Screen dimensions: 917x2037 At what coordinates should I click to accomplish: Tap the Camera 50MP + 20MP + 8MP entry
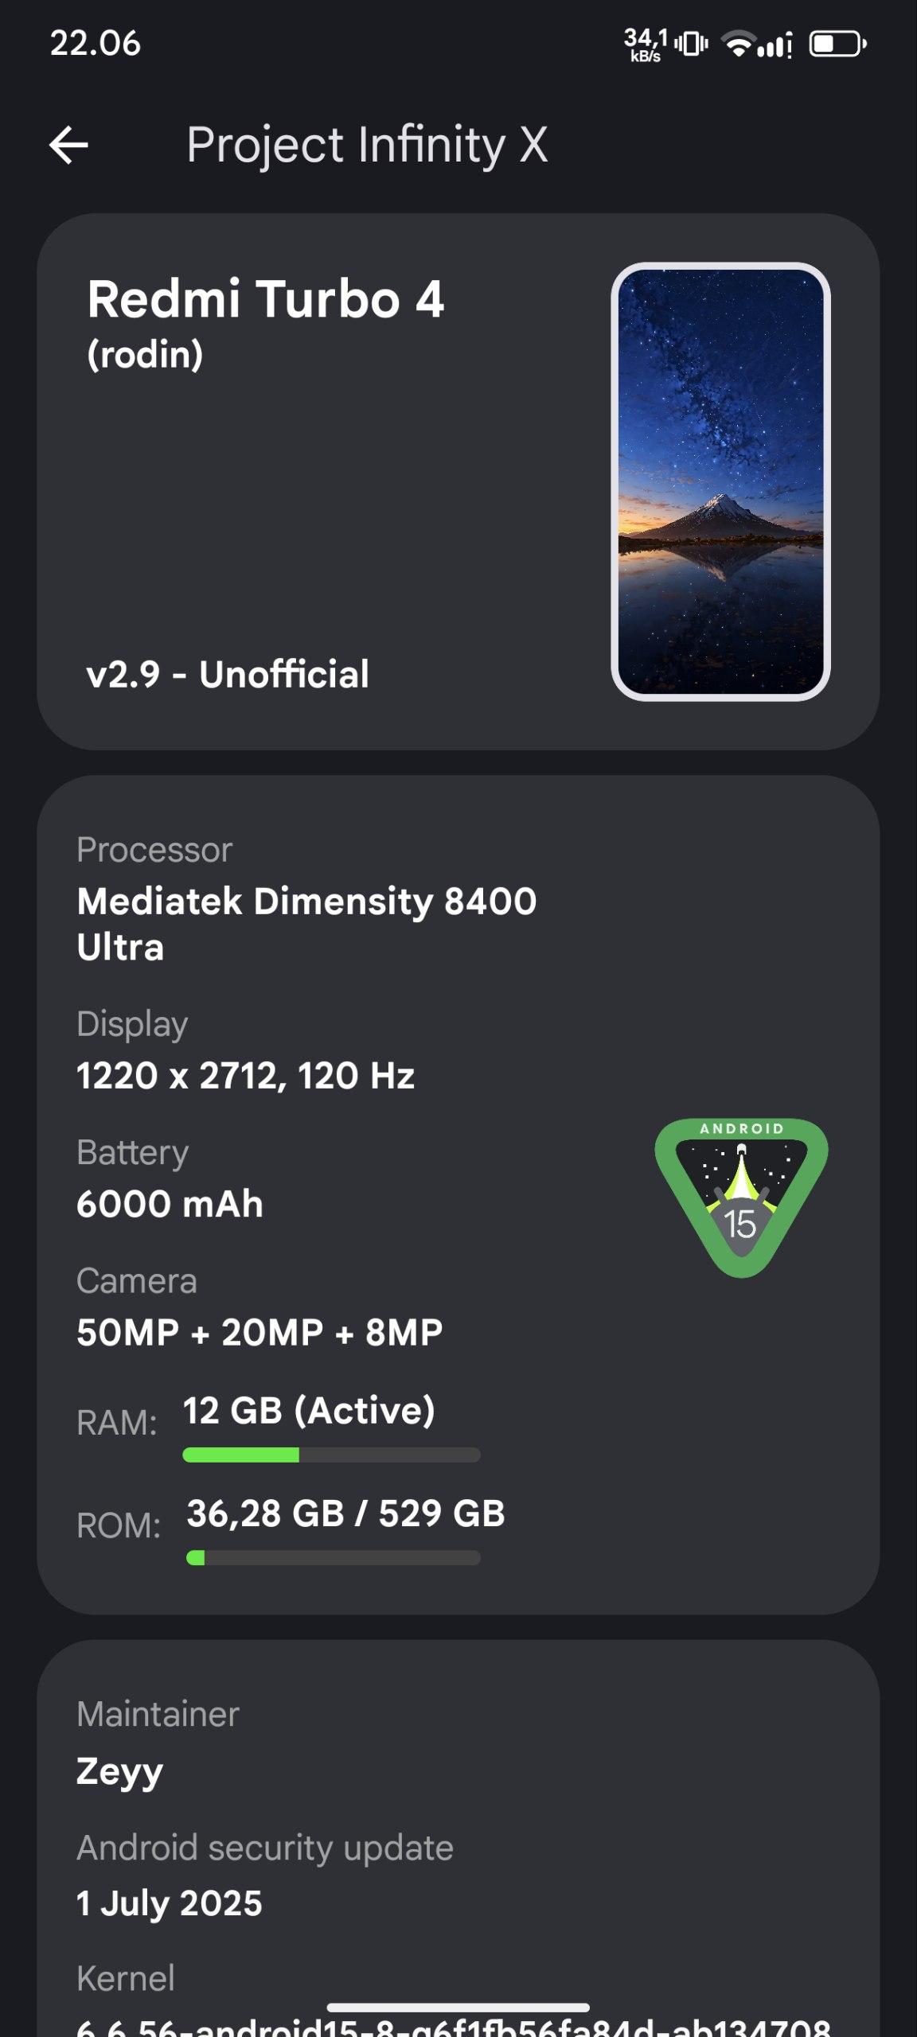coord(259,1331)
